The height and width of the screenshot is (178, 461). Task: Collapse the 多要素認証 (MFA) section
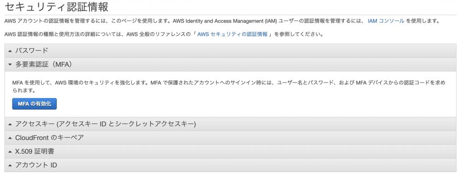click(230, 64)
